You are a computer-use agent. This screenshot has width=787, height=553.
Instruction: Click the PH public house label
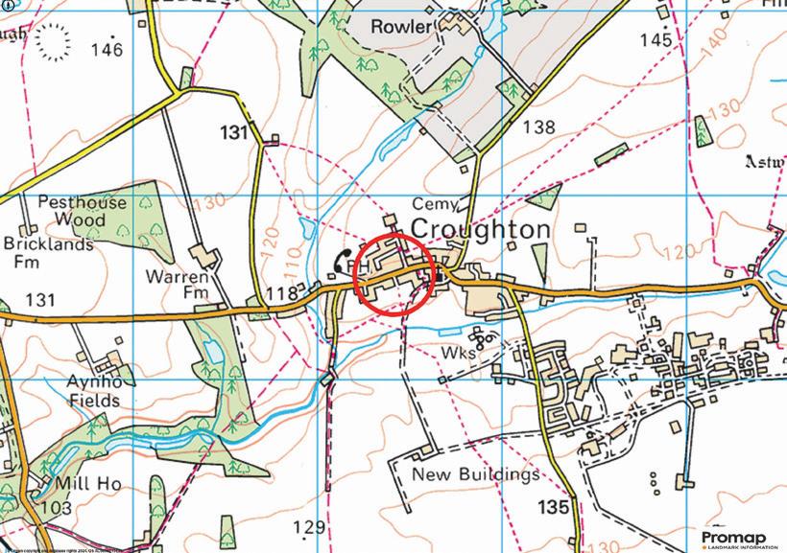point(358,267)
